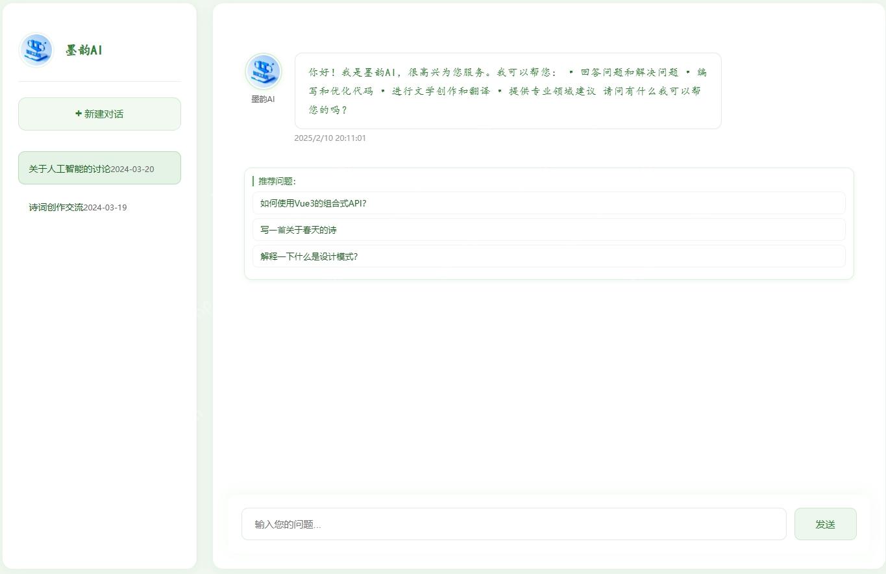Click the timestamp 2025/2/10 20:11:01

pos(330,138)
